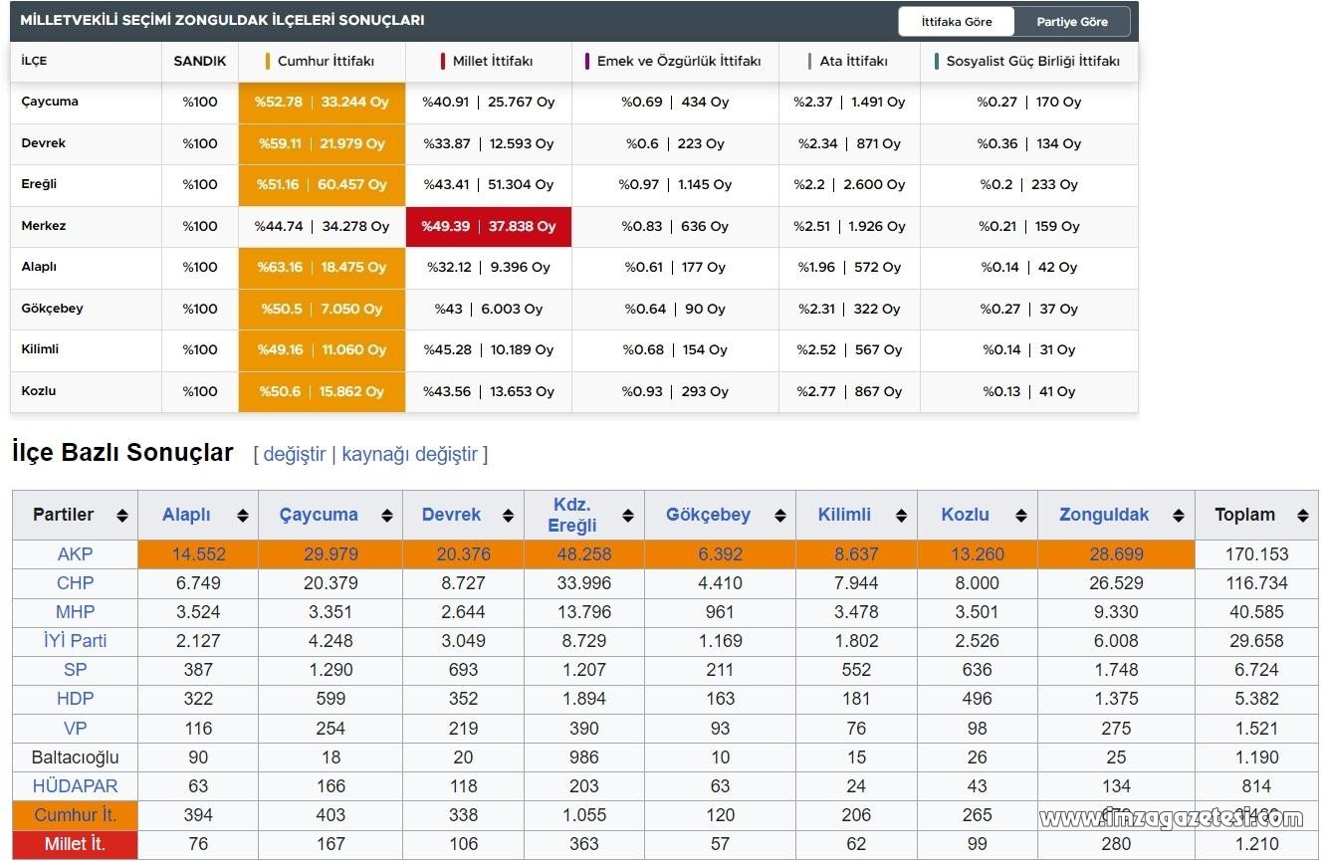This screenshot has height=866, width=1323.
Task: Sort by Zonguldak column arrows
Action: pos(1179,516)
